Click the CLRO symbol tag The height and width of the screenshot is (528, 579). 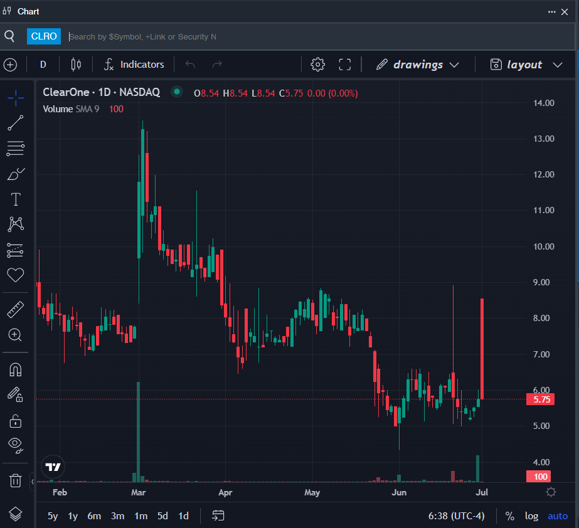click(44, 36)
